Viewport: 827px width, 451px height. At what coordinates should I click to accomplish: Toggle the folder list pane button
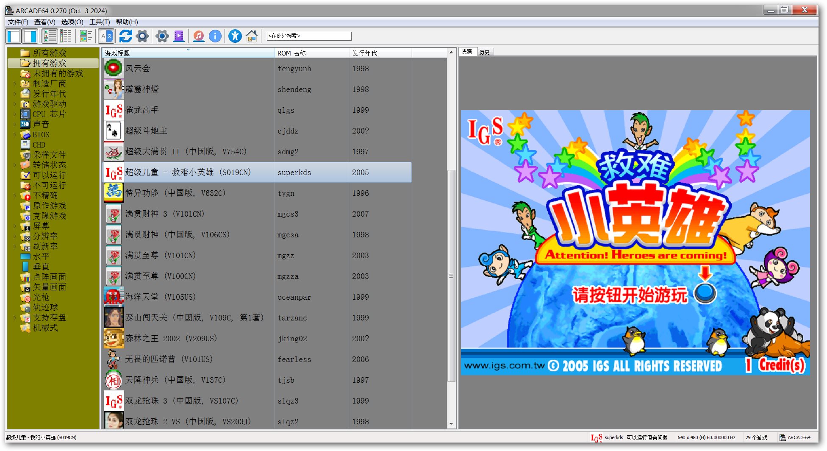(x=14, y=36)
